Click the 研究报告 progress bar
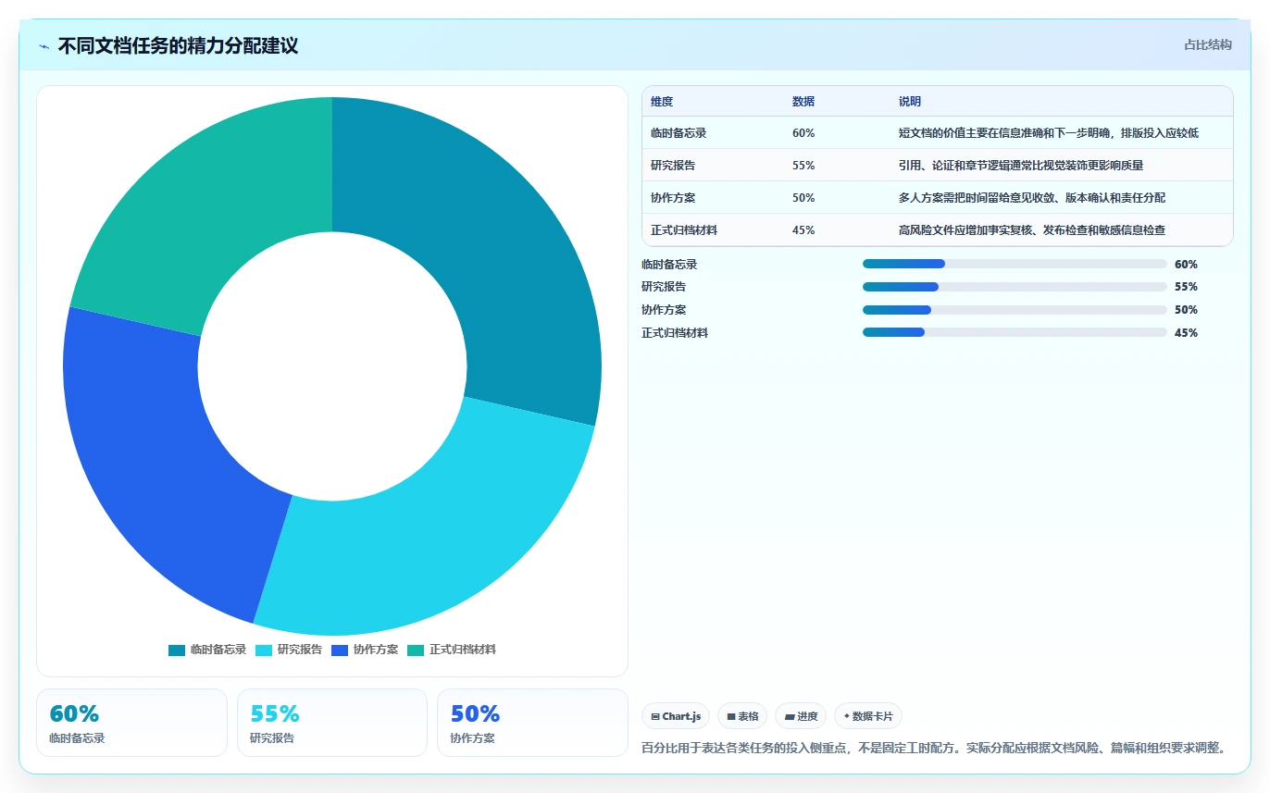 point(1015,287)
